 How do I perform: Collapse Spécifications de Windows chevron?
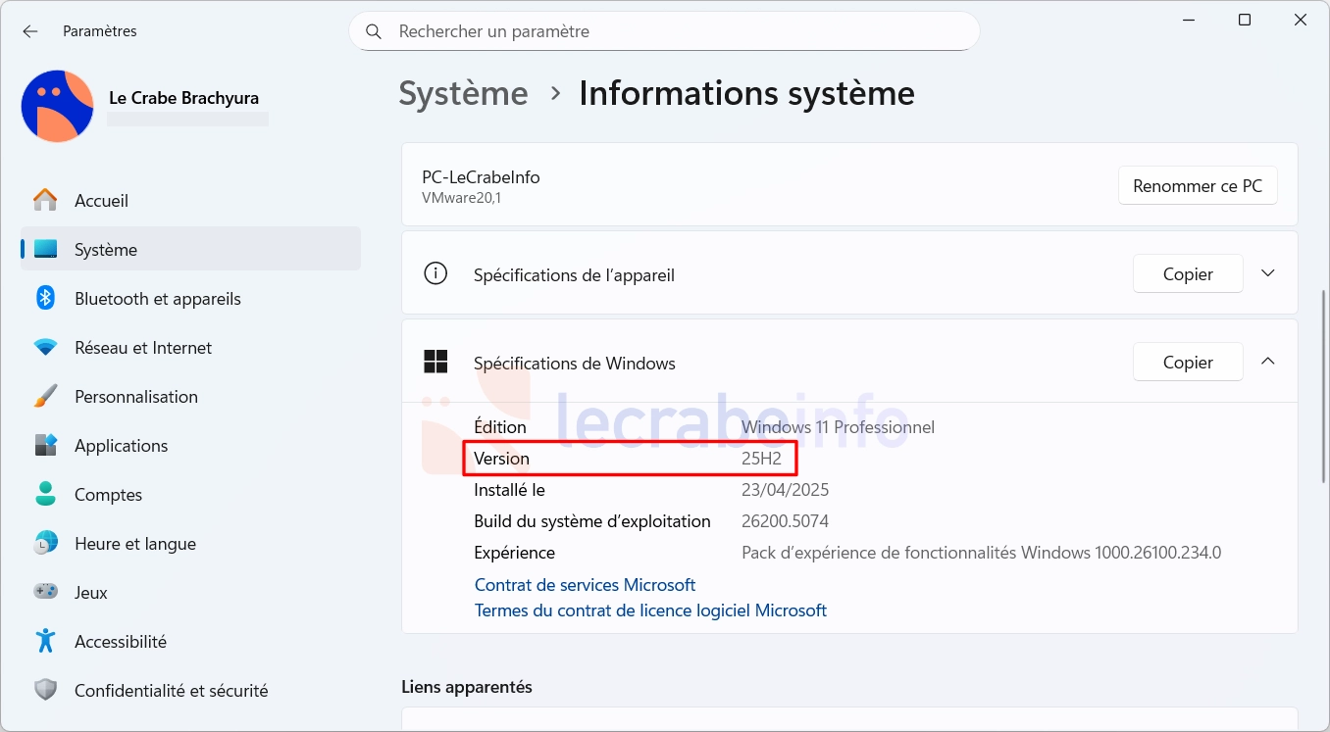(1268, 362)
